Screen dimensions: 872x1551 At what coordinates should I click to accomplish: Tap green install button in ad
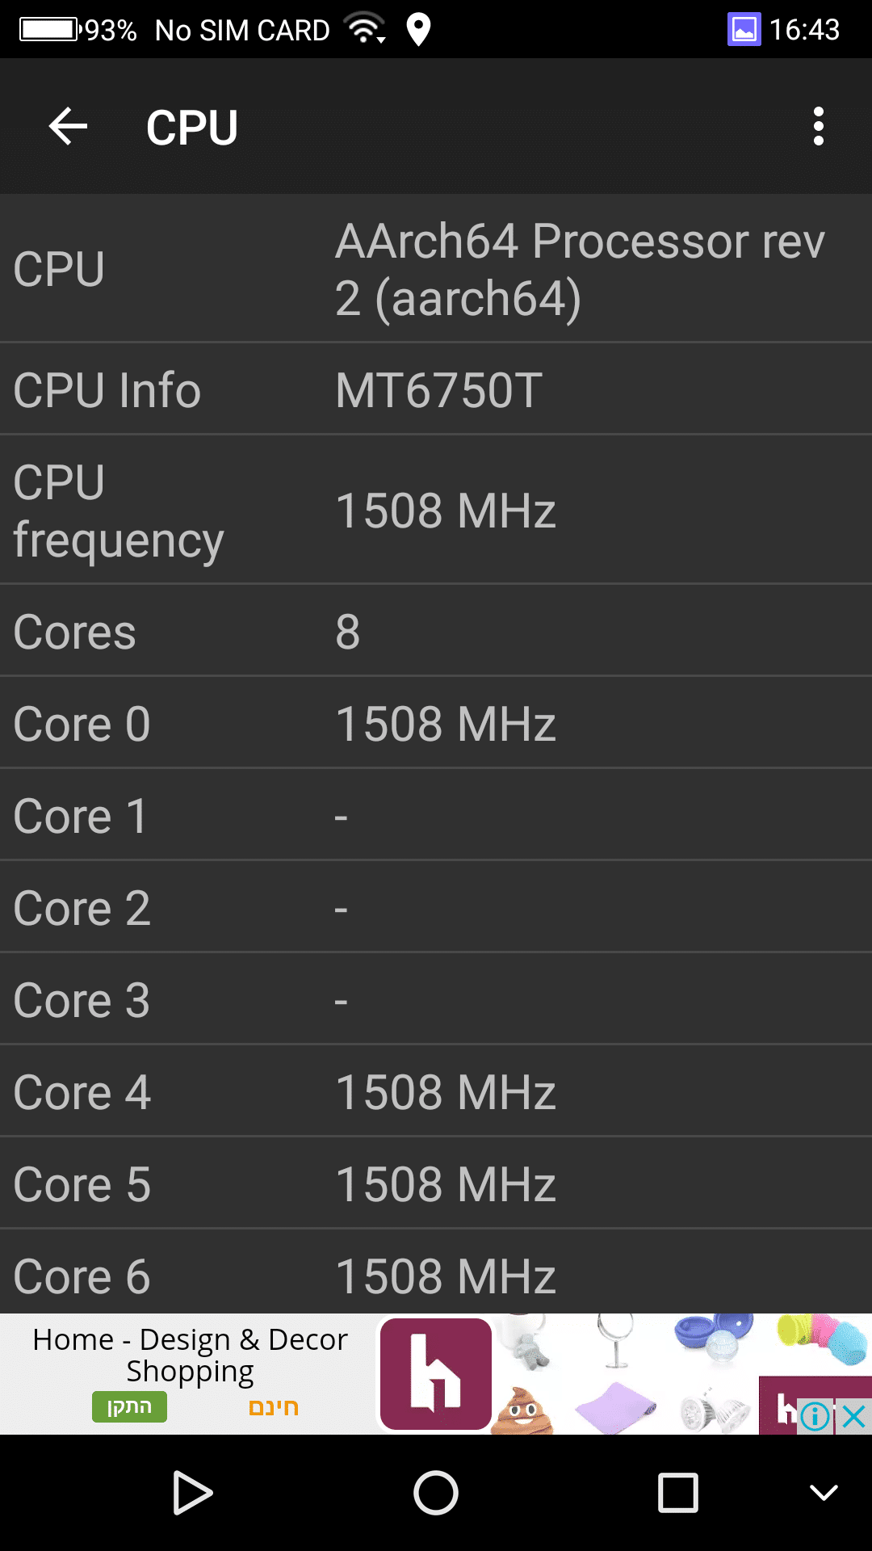(x=129, y=1406)
